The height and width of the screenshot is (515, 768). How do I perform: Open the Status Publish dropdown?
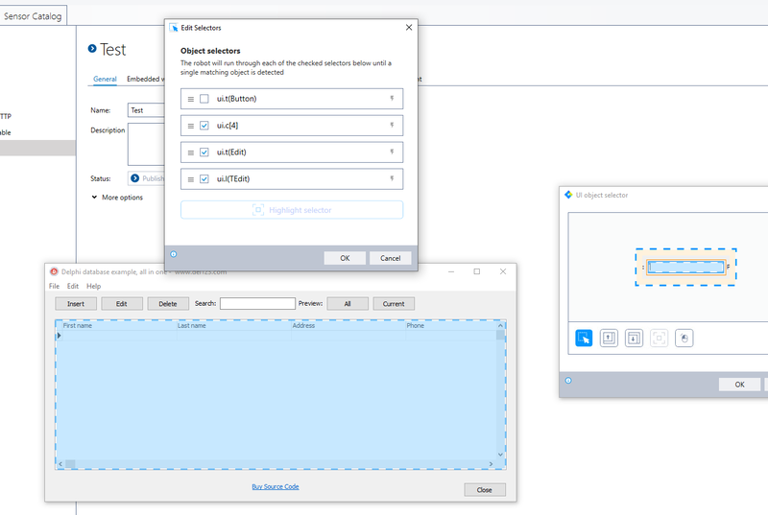click(146, 178)
